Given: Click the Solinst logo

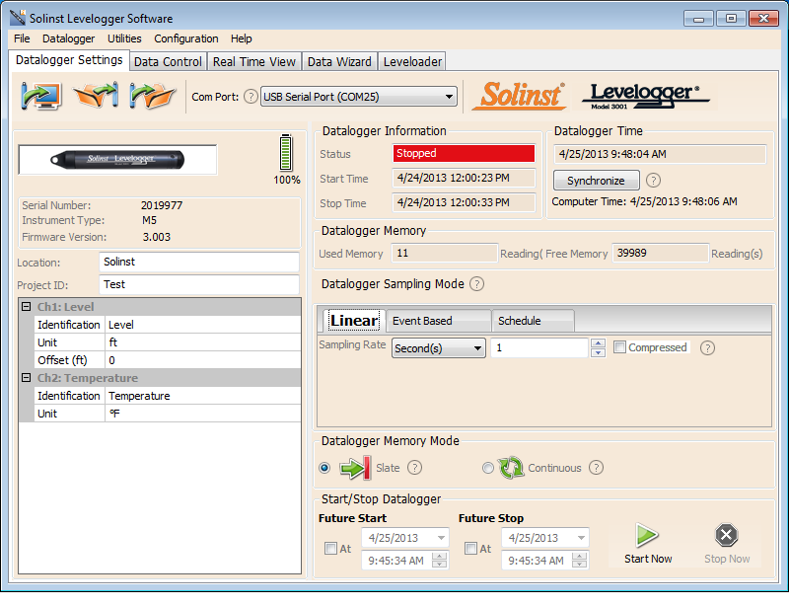Looking at the screenshot, I should 521,95.
